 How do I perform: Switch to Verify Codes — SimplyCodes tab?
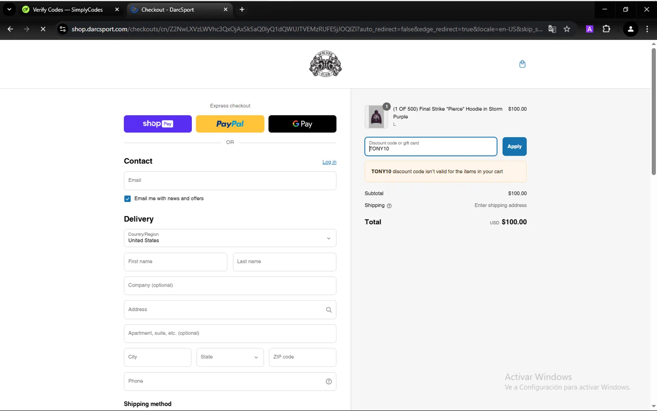point(68,10)
